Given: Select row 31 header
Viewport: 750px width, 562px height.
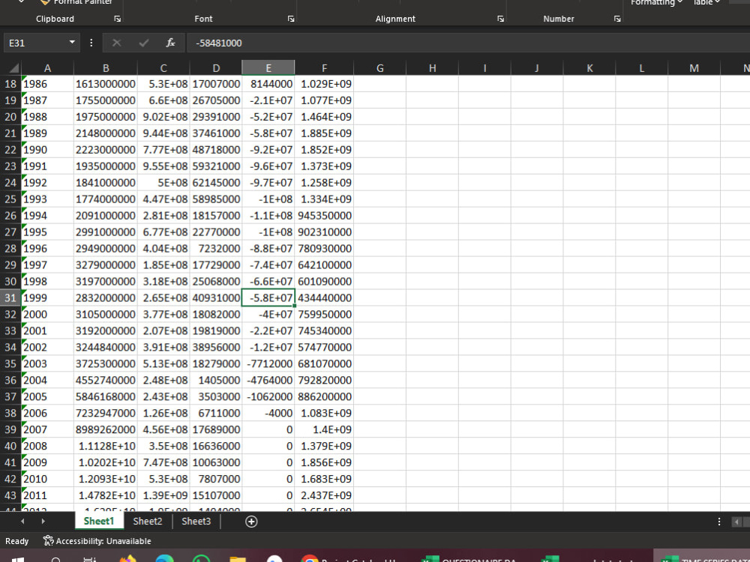Looking at the screenshot, I should pos(10,297).
